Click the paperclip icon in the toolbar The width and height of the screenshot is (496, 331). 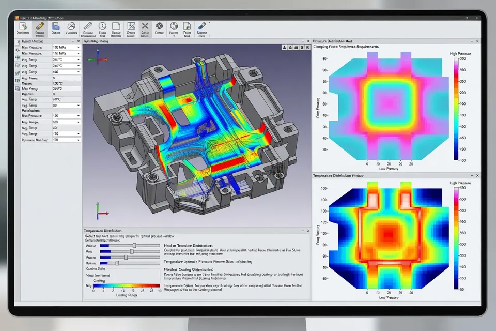pyautogui.click(x=88, y=26)
